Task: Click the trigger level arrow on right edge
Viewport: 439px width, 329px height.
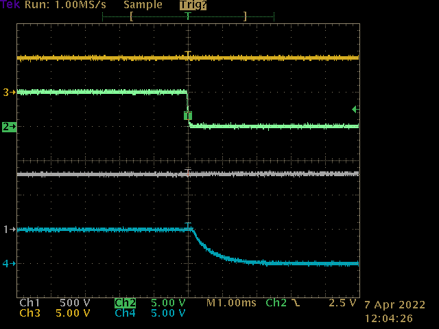Action: (x=355, y=110)
